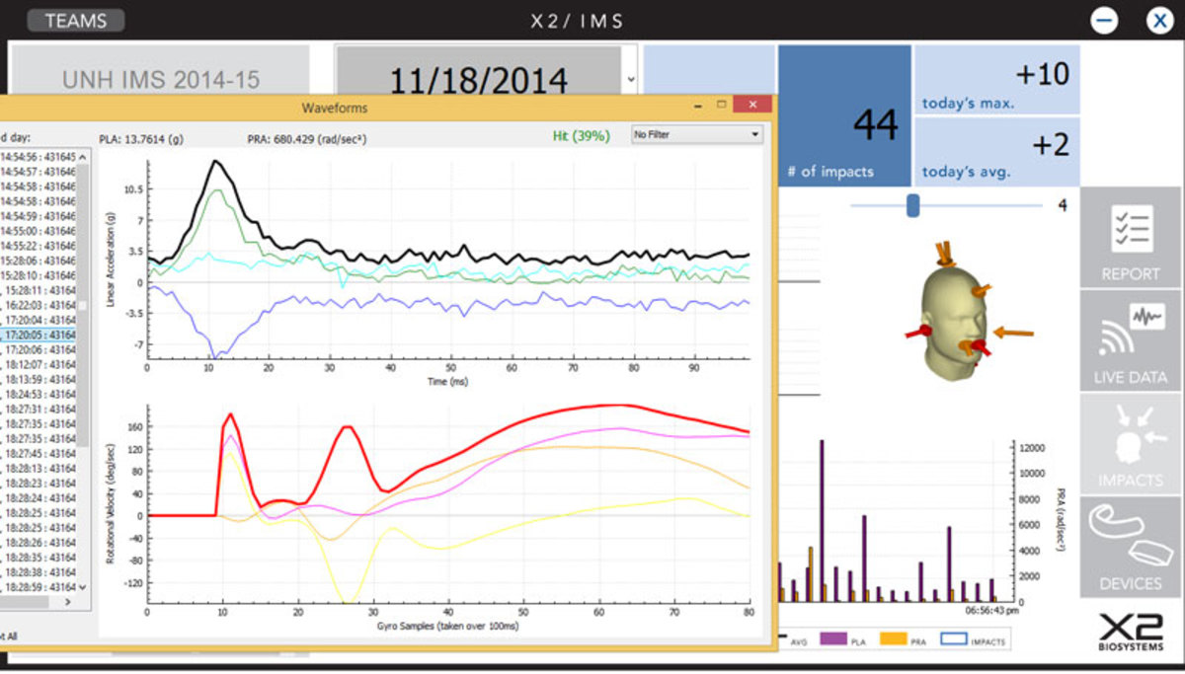Expand the date selector arrow beside 11/18/2014

(631, 79)
